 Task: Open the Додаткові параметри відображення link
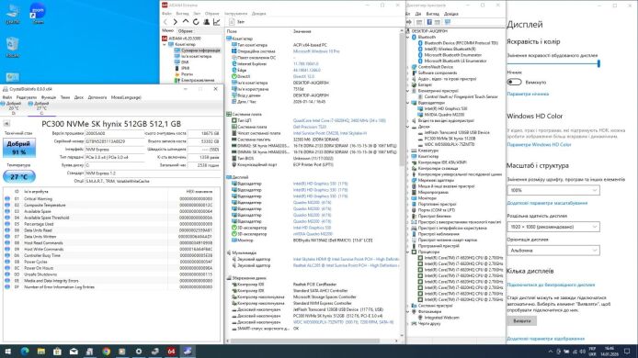coord(546,338)
